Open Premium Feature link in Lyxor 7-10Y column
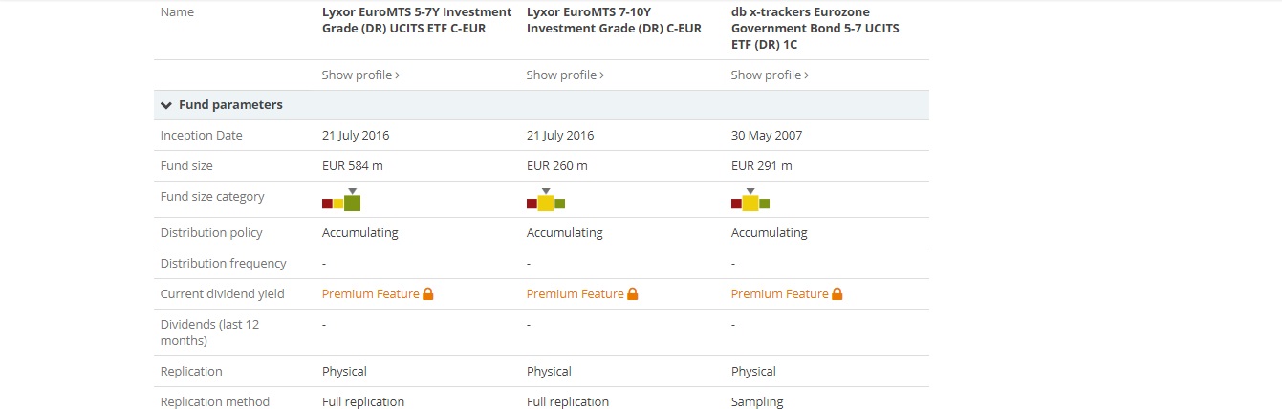Screen dimensions: 1282x409 [x=575, y=294]
